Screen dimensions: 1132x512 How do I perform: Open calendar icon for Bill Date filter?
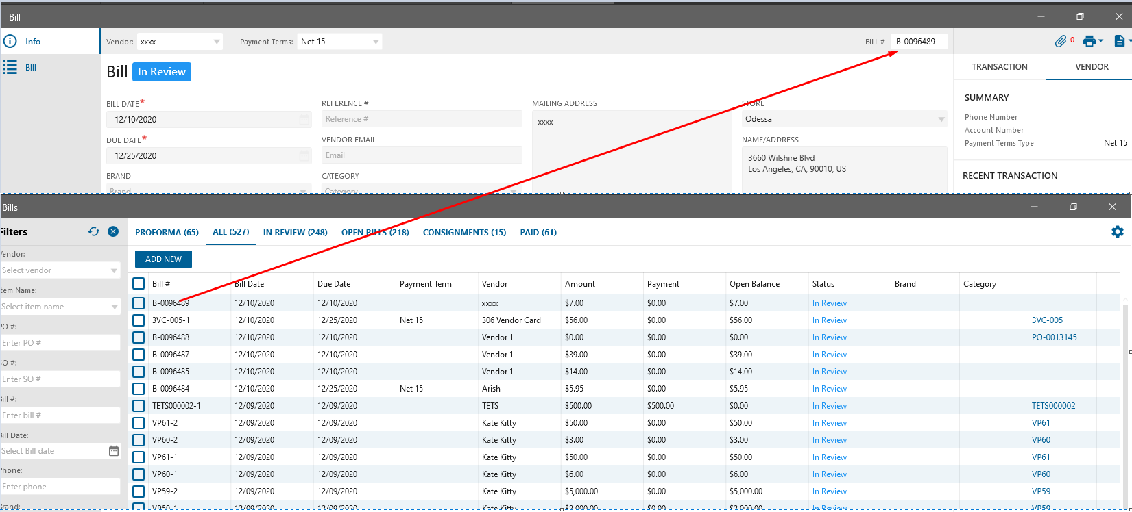tap(114, 451)
